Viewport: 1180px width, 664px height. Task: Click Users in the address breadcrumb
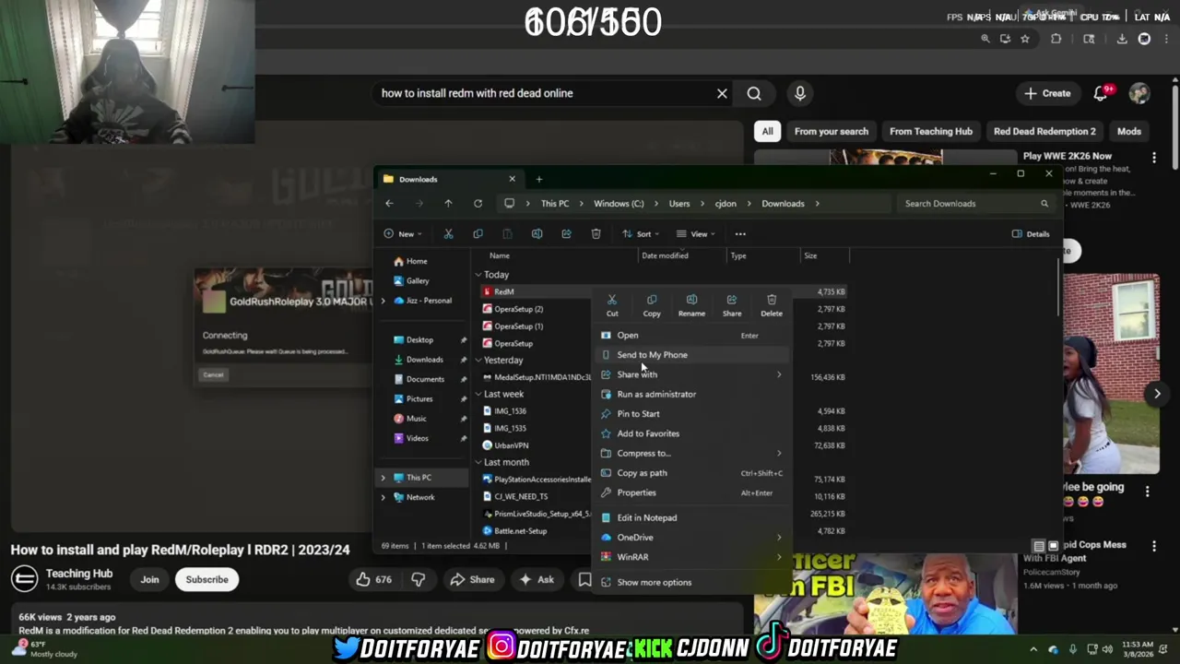click(679, 204)
